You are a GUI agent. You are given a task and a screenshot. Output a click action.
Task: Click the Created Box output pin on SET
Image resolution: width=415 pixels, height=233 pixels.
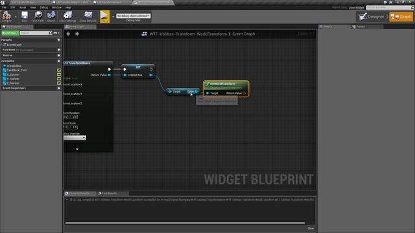coord(151,75)
